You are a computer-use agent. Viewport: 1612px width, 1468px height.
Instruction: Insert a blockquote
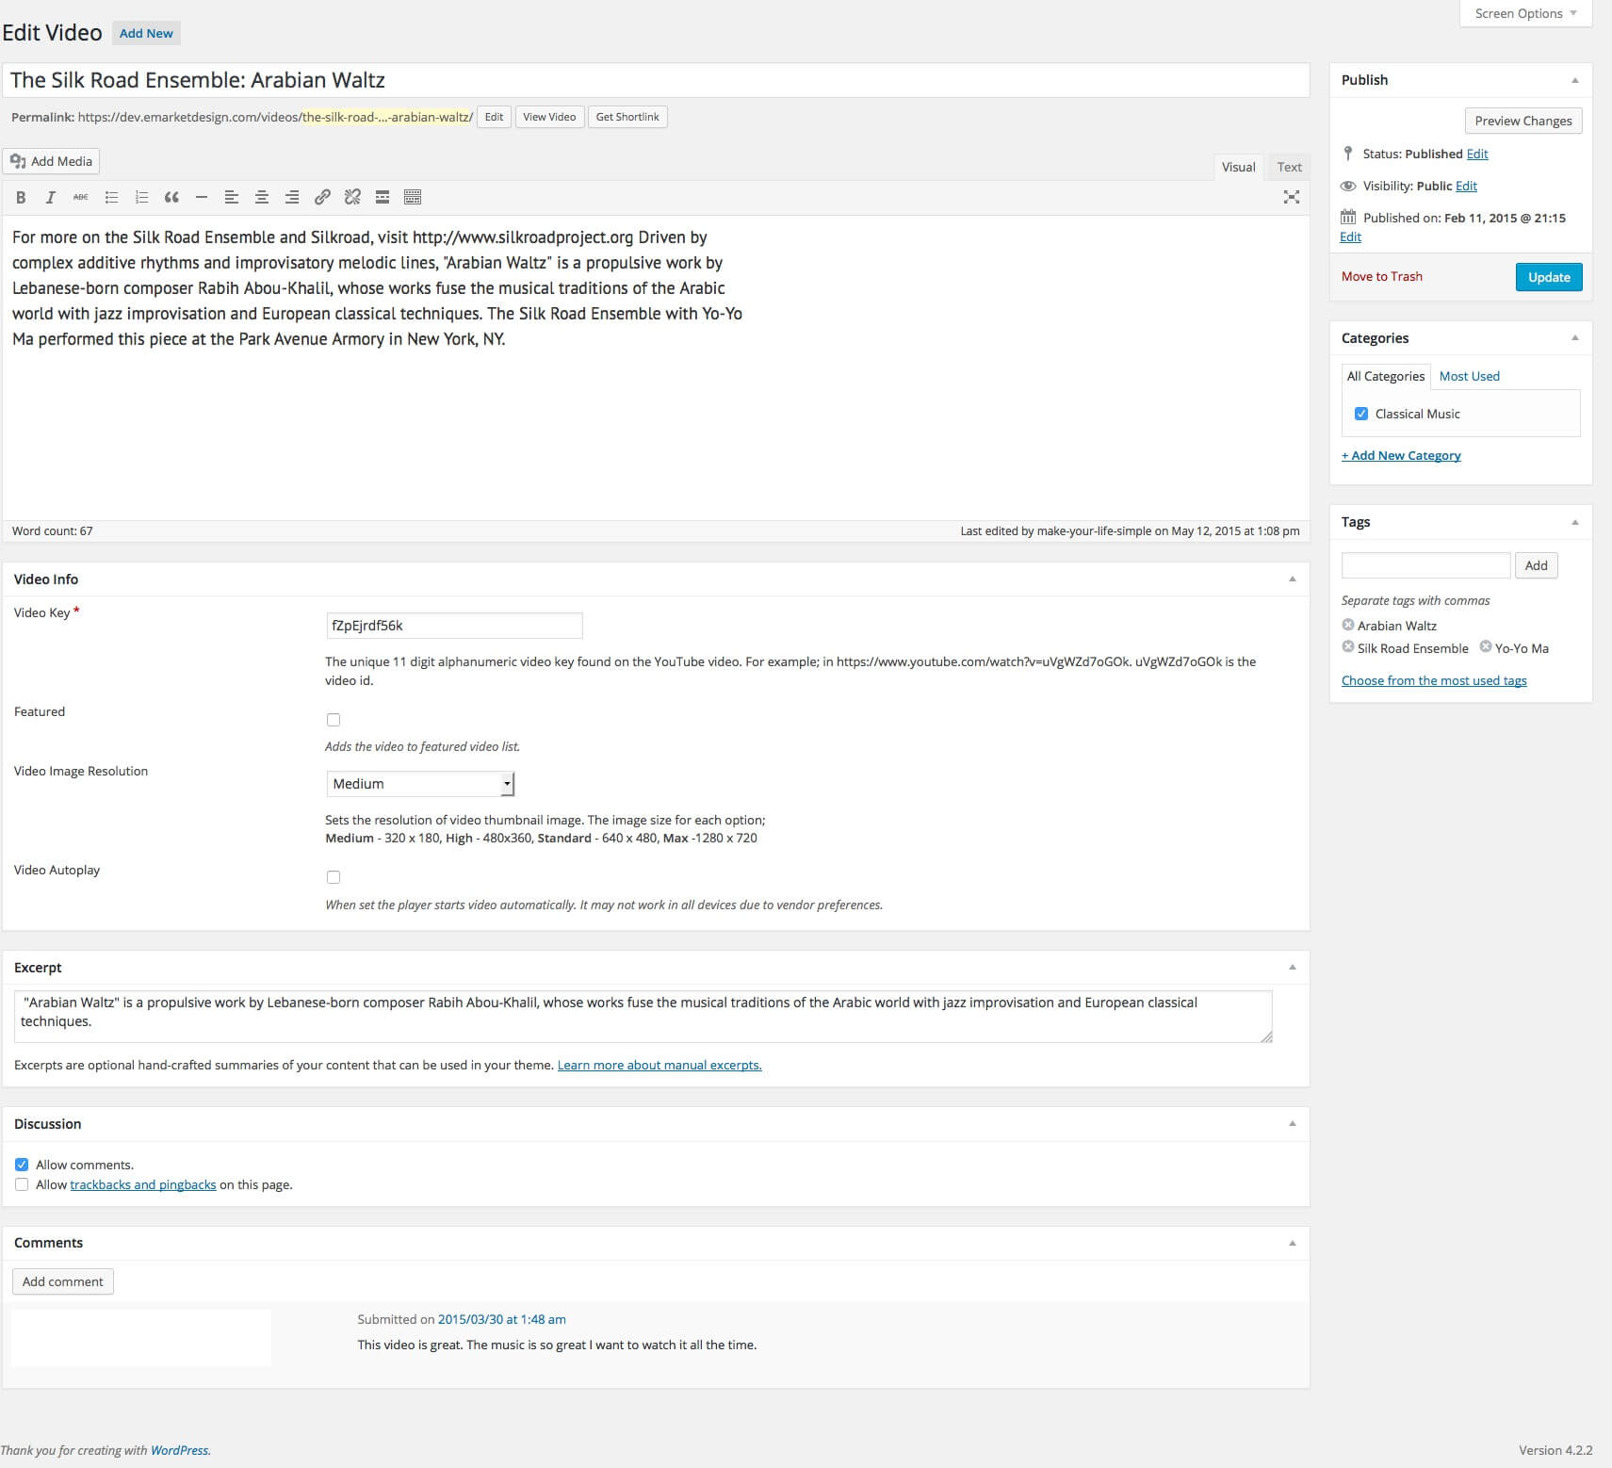(x=171, y=197)
